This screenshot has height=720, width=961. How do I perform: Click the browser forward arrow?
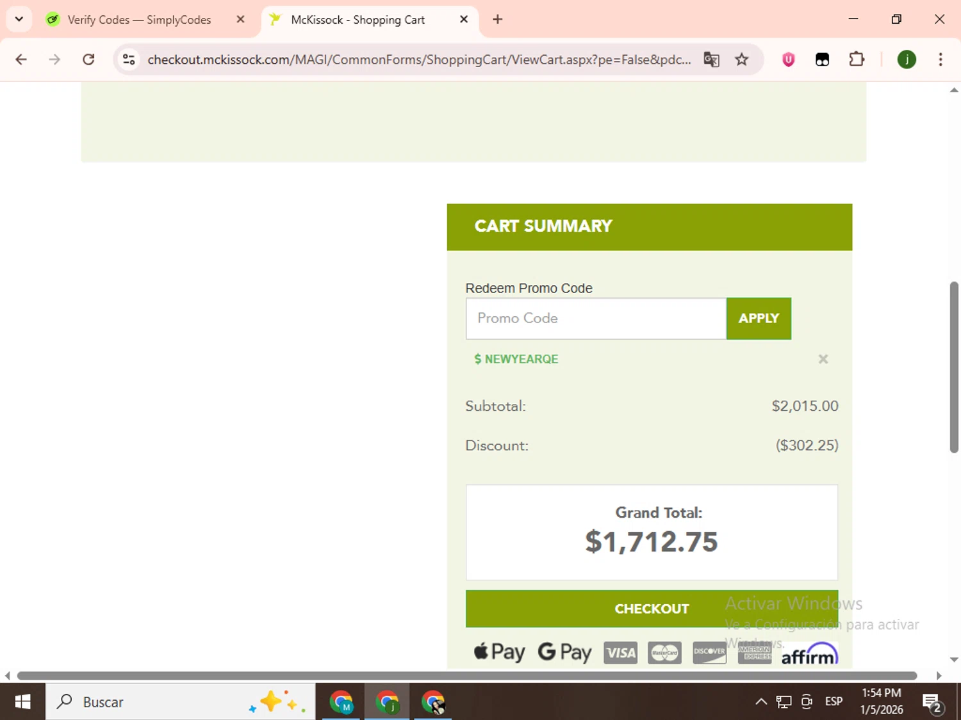coord(54,60)
